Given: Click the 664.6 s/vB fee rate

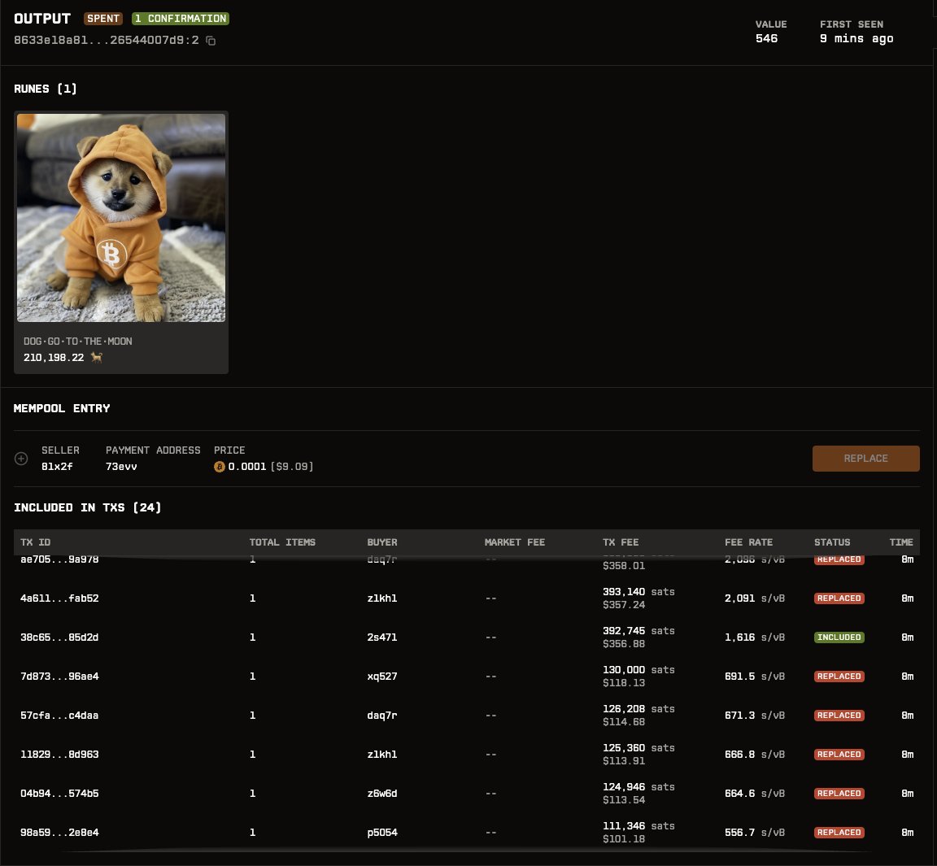Looking at the screenshot, I should click(x=755, y=794).
